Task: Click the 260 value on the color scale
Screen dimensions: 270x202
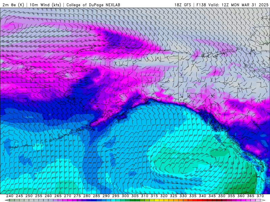Action: (x=48, y=196)
